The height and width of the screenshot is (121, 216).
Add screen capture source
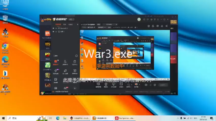point(98,85)
